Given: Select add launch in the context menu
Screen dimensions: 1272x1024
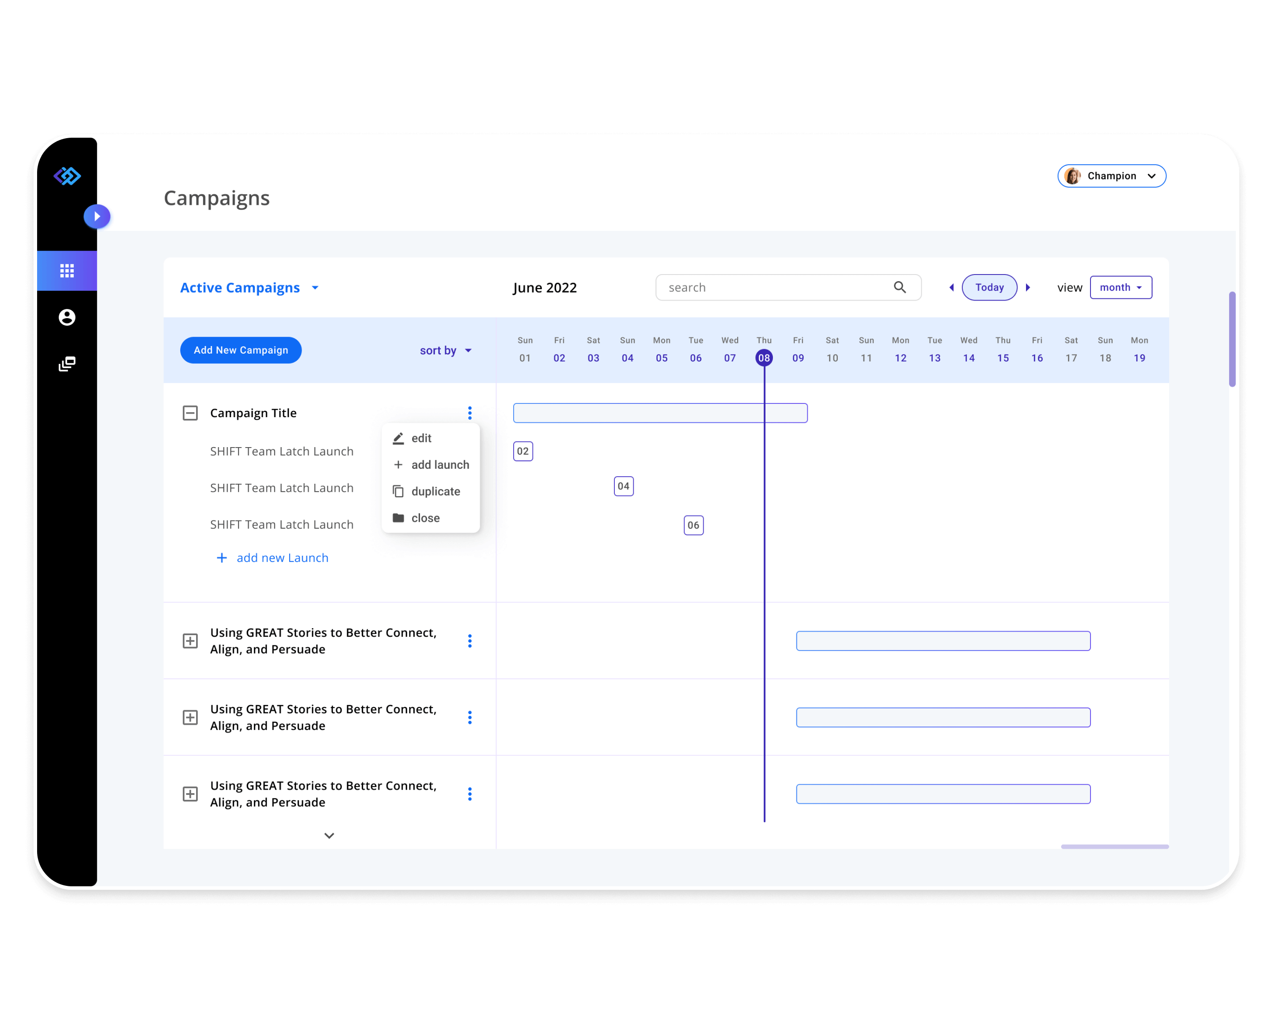Looking at the screenshot, I should pos(440,464).
